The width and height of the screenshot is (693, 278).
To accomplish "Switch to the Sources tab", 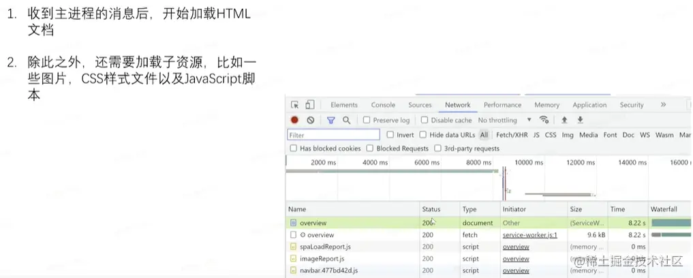I will tap(420, 105).
